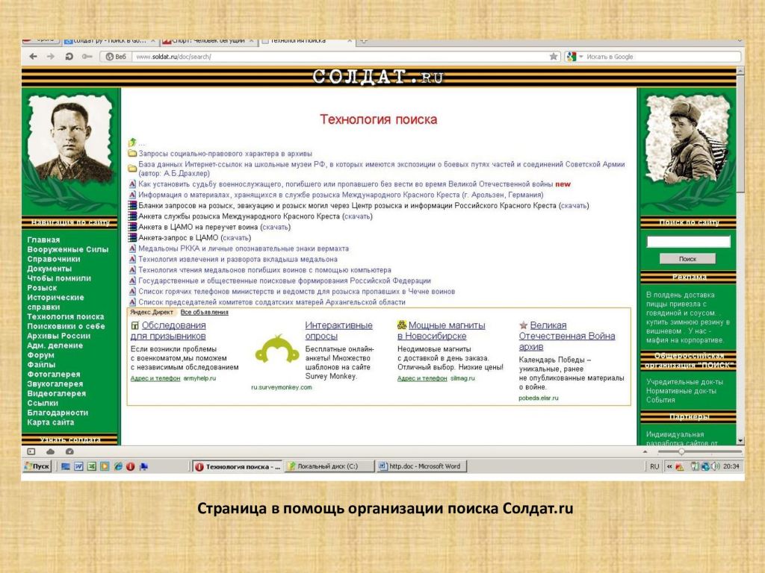Open the search engine dropdown arrow

(580, 57)
